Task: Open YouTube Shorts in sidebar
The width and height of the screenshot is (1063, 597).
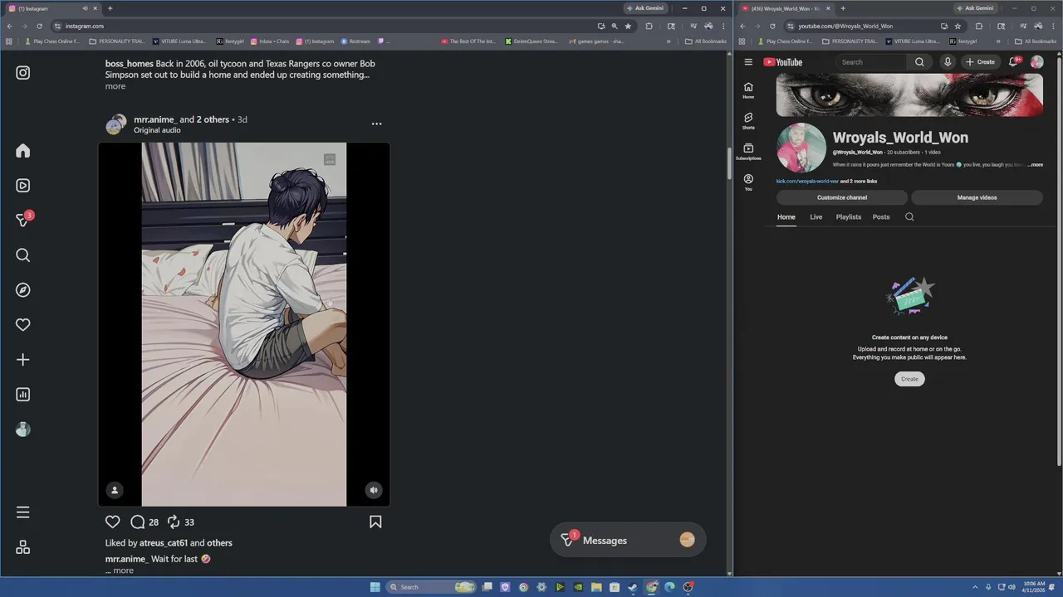Action: pyautogui.click(x=748, y=121)
